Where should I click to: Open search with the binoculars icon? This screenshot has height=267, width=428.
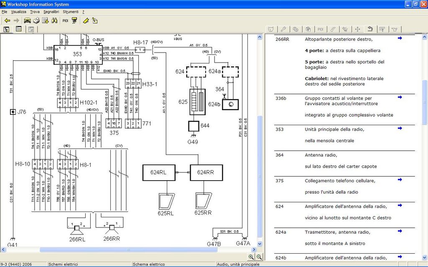pyautogui.click(x=54, y=20)
